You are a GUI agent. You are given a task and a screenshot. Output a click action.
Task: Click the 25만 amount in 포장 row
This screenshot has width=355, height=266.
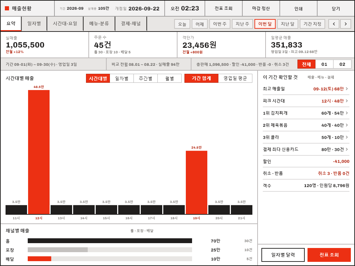[215, 250]
